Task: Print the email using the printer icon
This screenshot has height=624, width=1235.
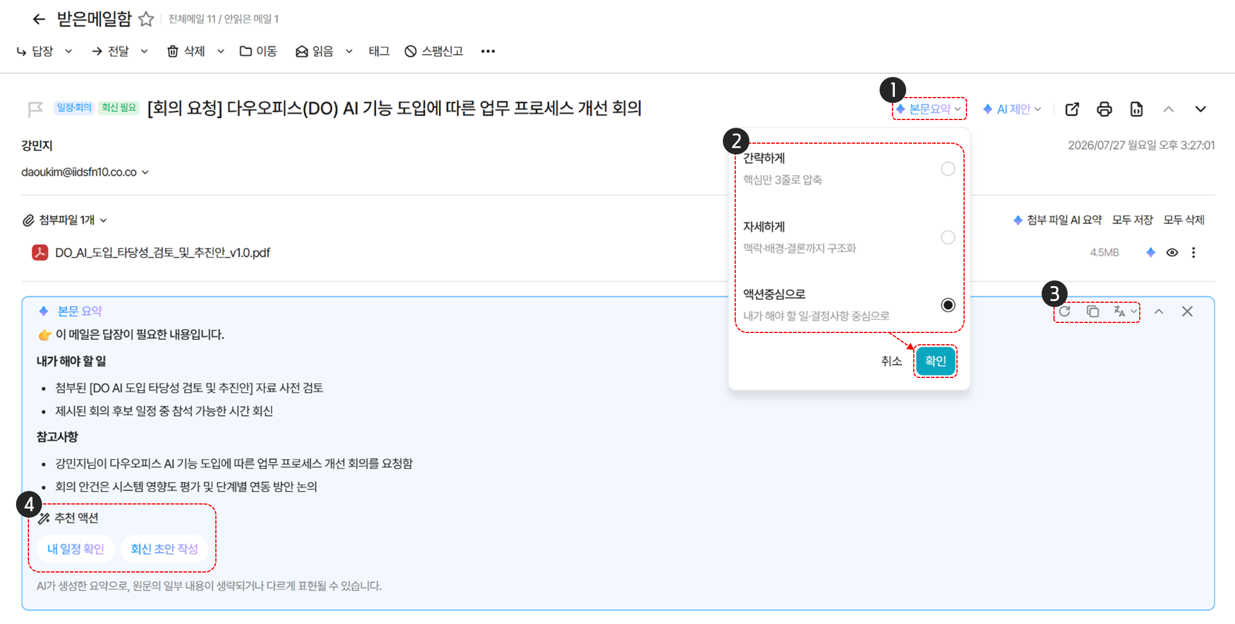Action: 1104,109
